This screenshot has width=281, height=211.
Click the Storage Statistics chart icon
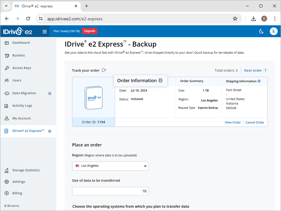[6, 170]
